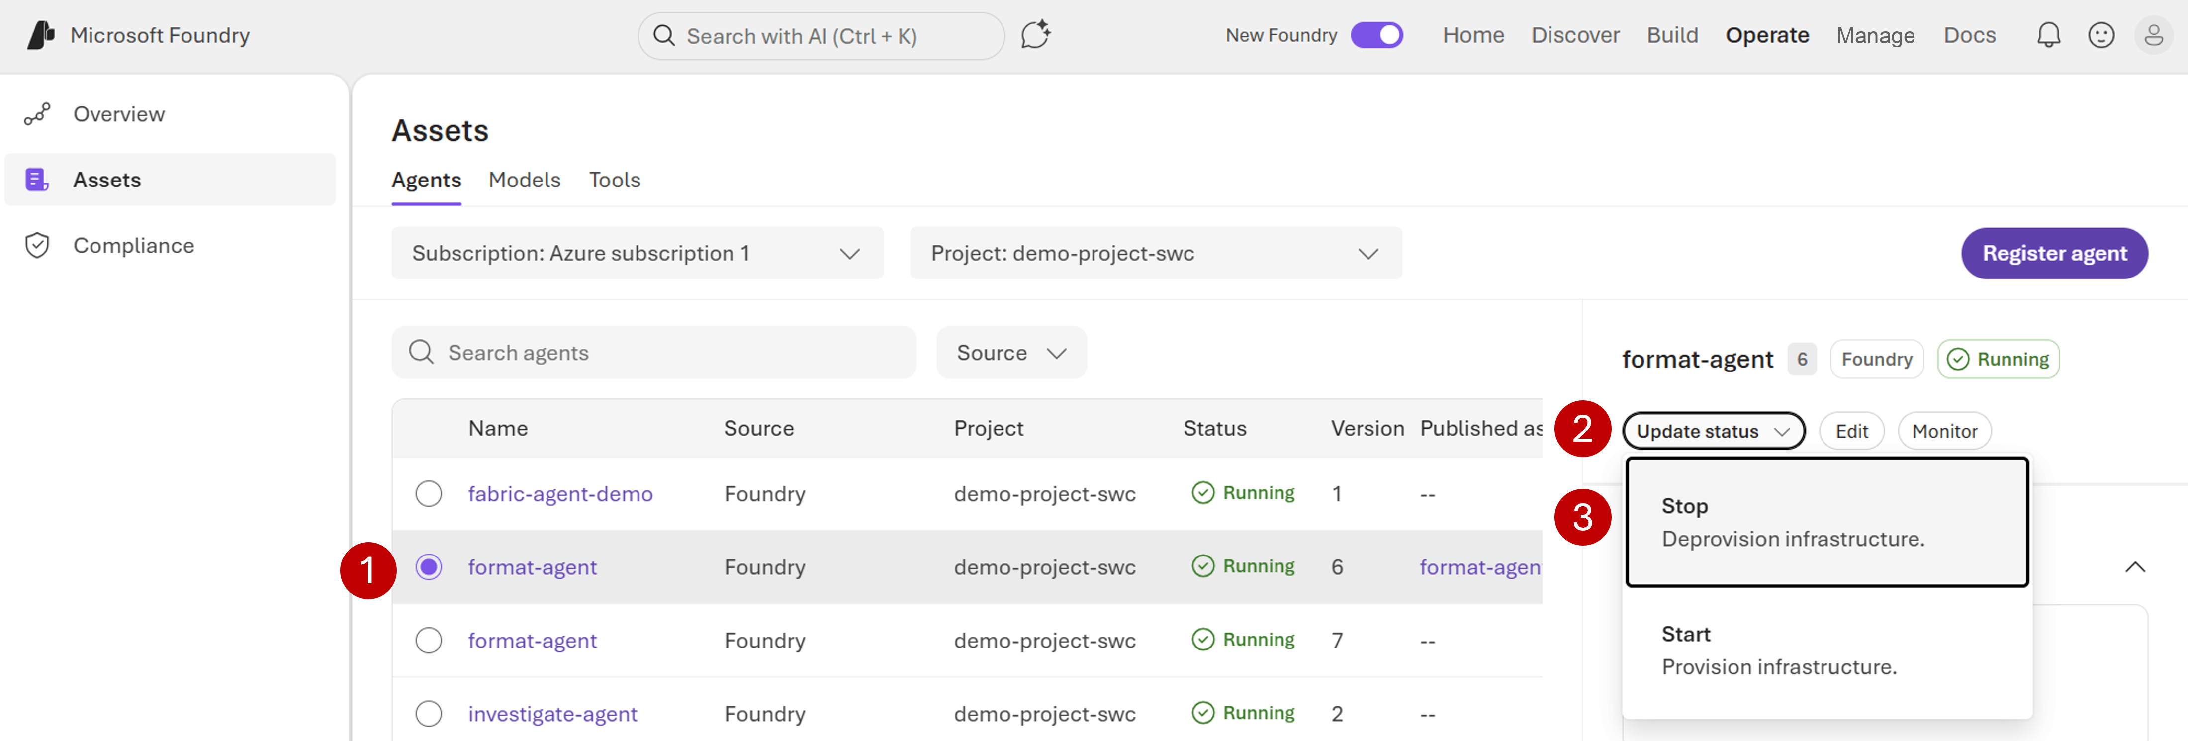Go to Build in top navigation
2188x741 pixels.
[x=1671, y=35]
